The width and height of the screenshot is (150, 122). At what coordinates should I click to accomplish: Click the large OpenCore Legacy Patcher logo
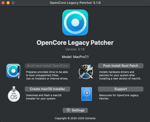coord(75,23)
